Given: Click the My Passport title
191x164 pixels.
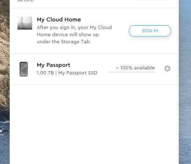Looking at the screenshot, I should (54, 65).
